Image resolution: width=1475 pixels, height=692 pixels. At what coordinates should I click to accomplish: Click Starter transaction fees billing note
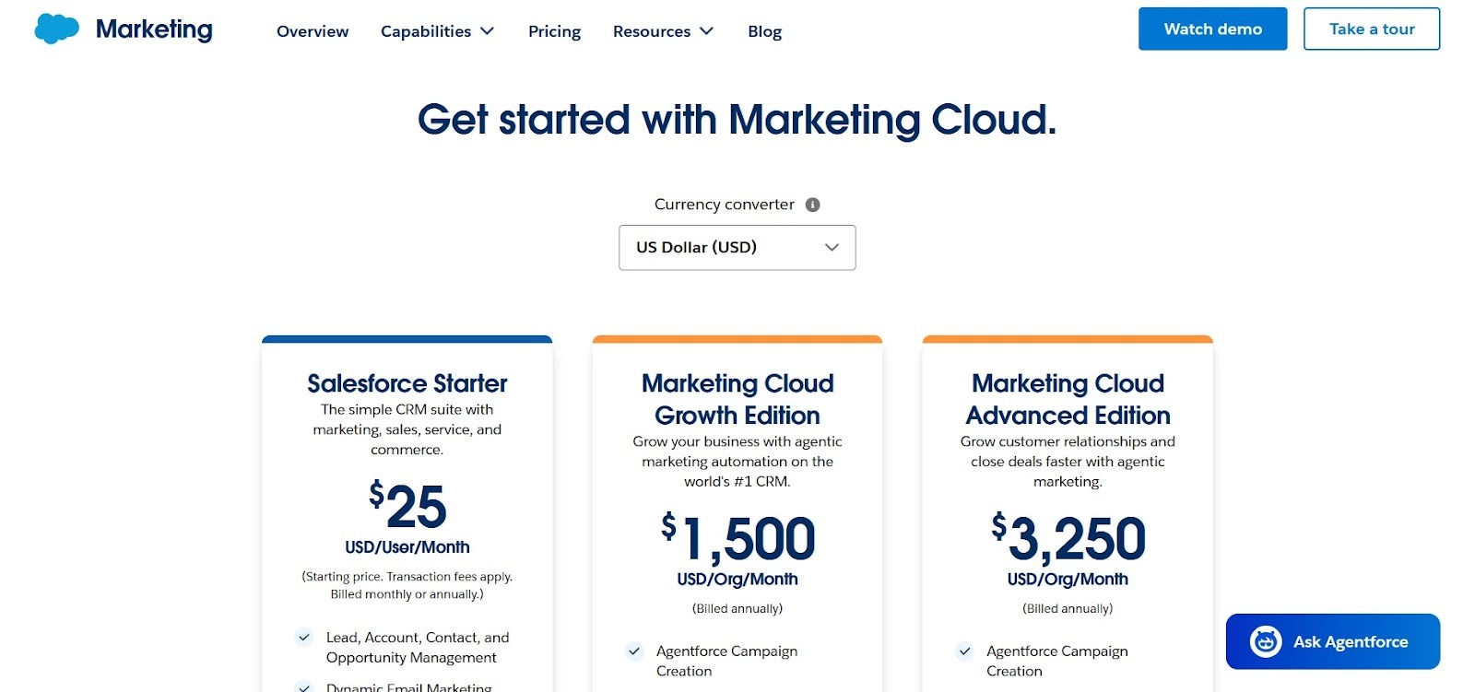tap(407, 585)
